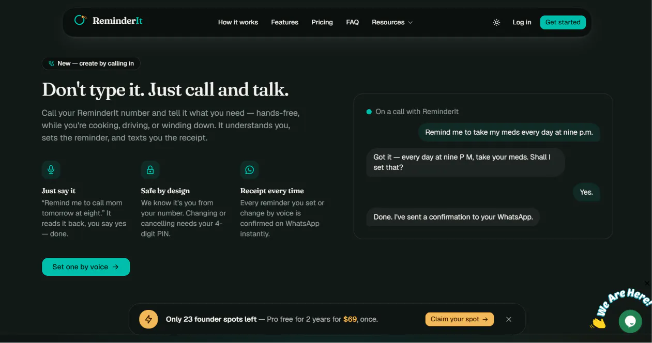The width and height of the screenshot is (652, 343).
Task: Click the Set one by voice button
Action: click(x=86, y=267)
